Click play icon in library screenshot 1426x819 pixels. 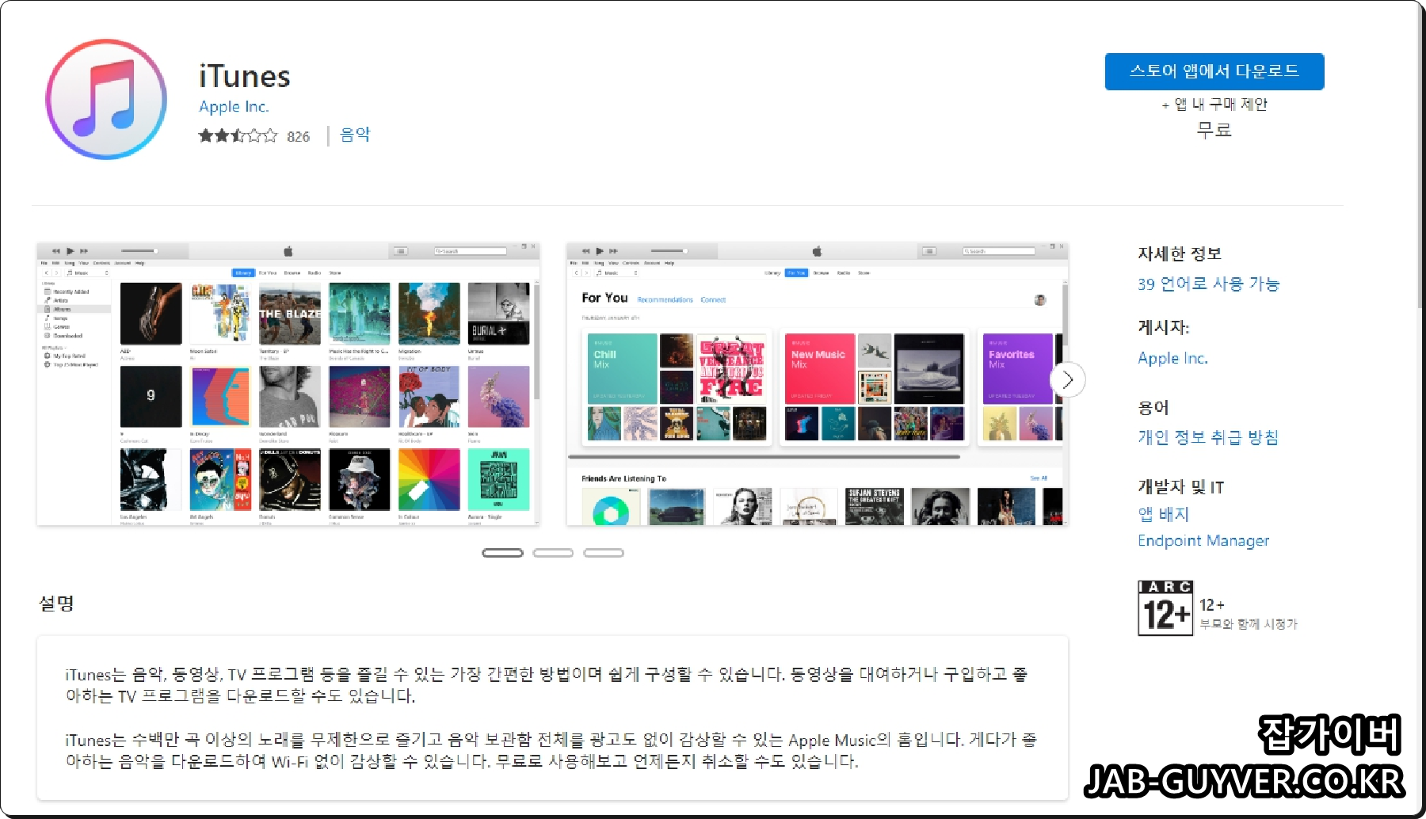71,251
